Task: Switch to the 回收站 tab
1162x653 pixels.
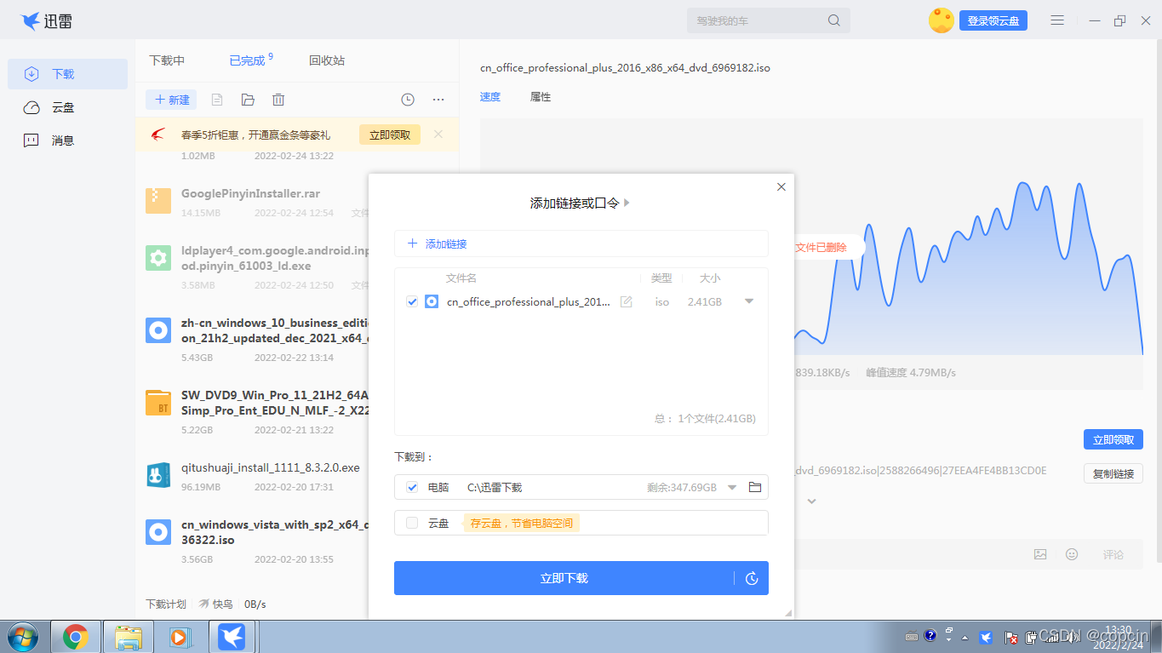Action: click(x=327, y=60)
